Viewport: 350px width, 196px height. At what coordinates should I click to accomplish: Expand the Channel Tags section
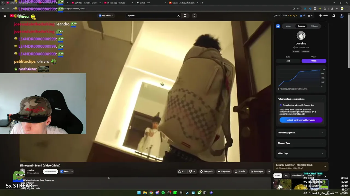301,143
